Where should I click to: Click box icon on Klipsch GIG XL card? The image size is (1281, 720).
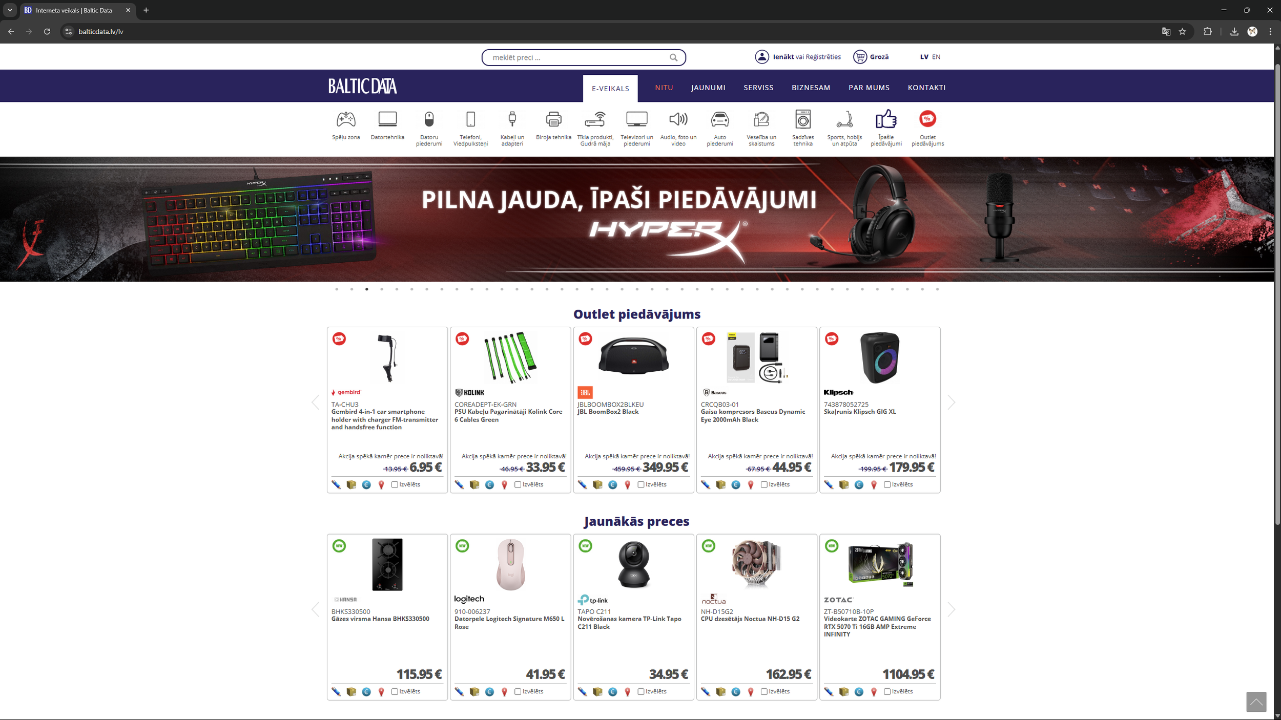tap(843, 484)
